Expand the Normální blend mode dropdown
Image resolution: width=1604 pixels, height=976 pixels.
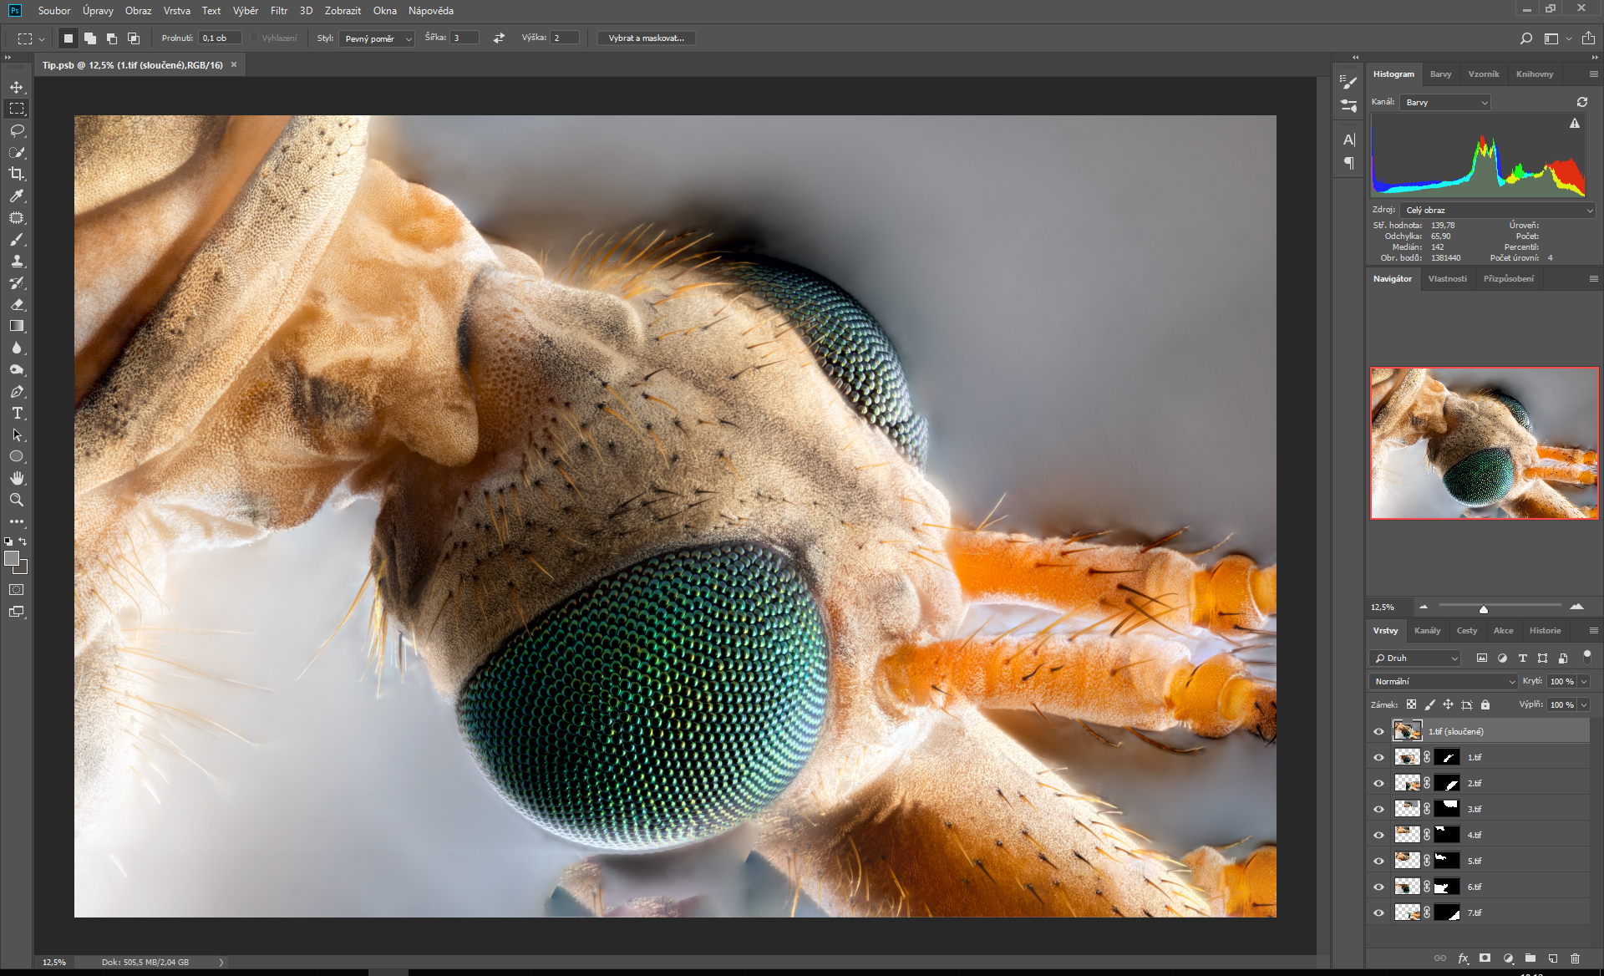click(1444, 681)
